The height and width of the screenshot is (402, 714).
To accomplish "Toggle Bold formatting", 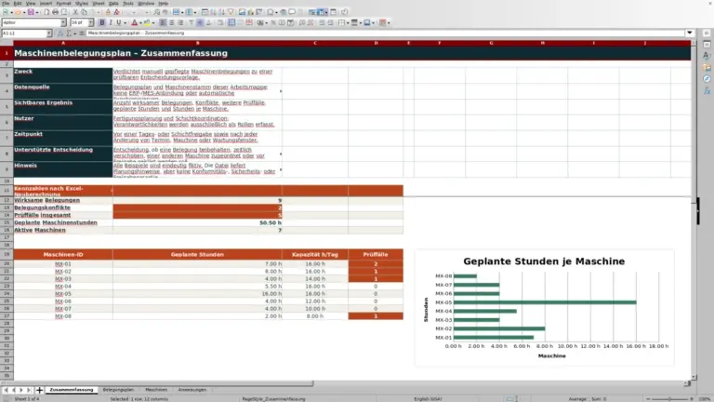I will pyautogui.click(x=102, y=22).
